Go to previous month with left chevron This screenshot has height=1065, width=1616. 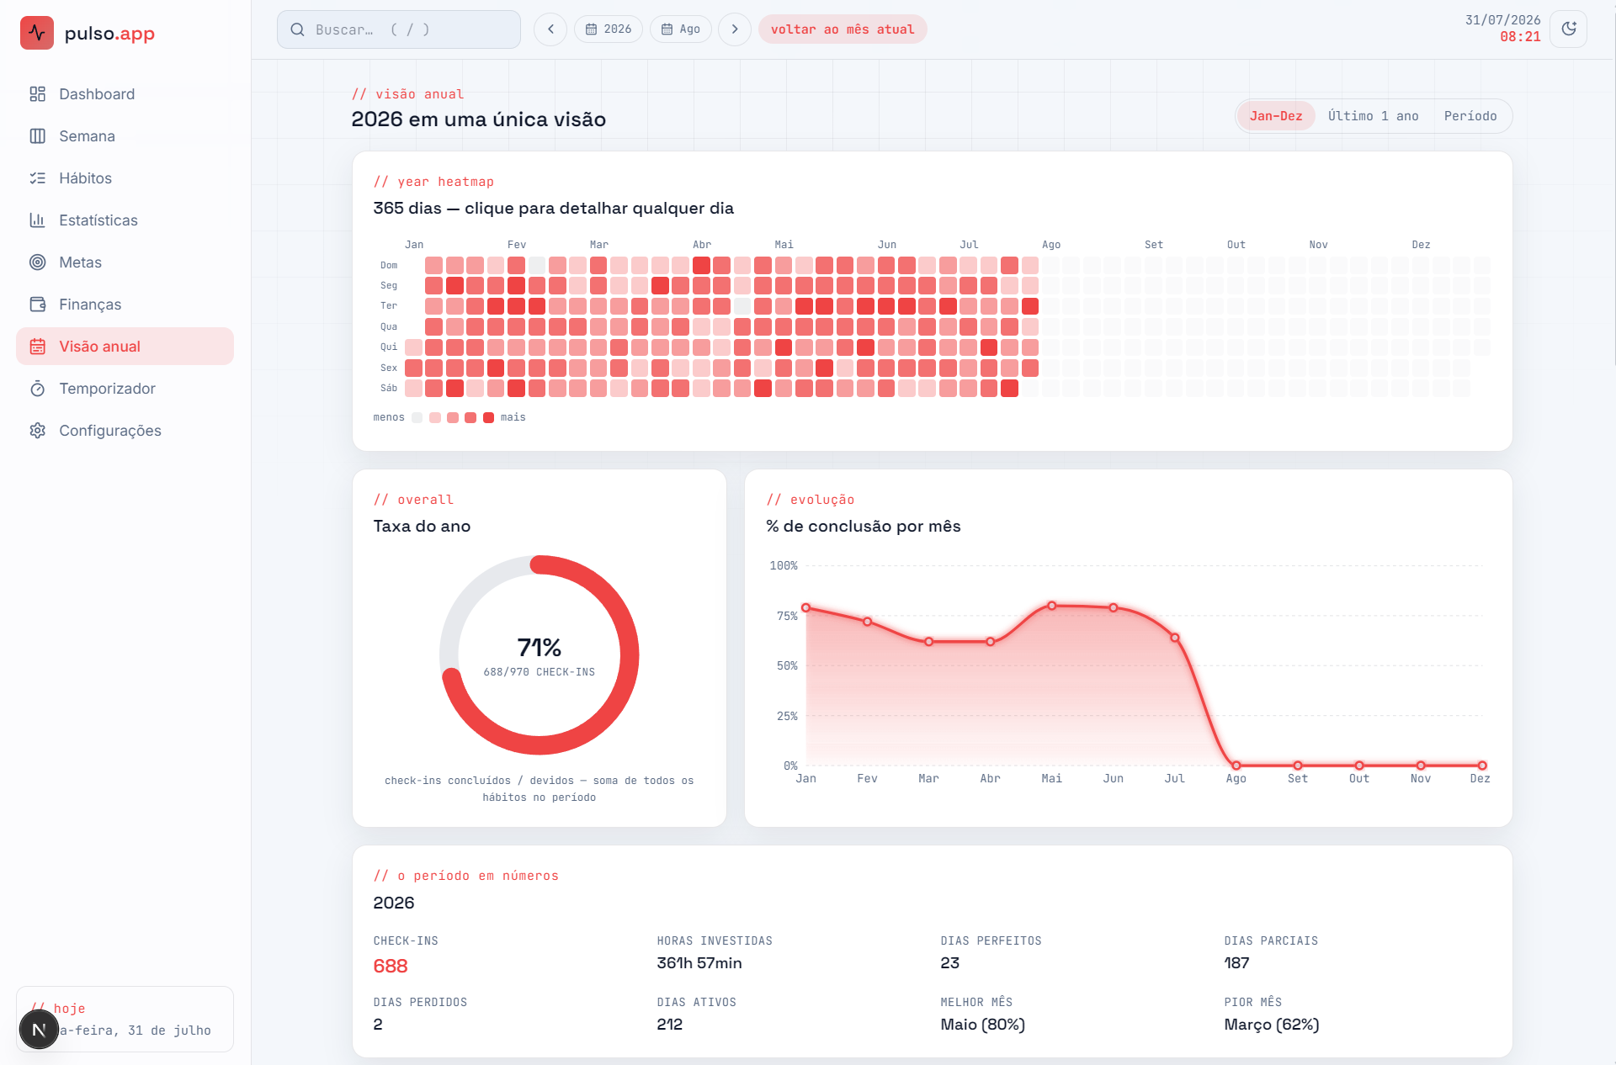550,29
